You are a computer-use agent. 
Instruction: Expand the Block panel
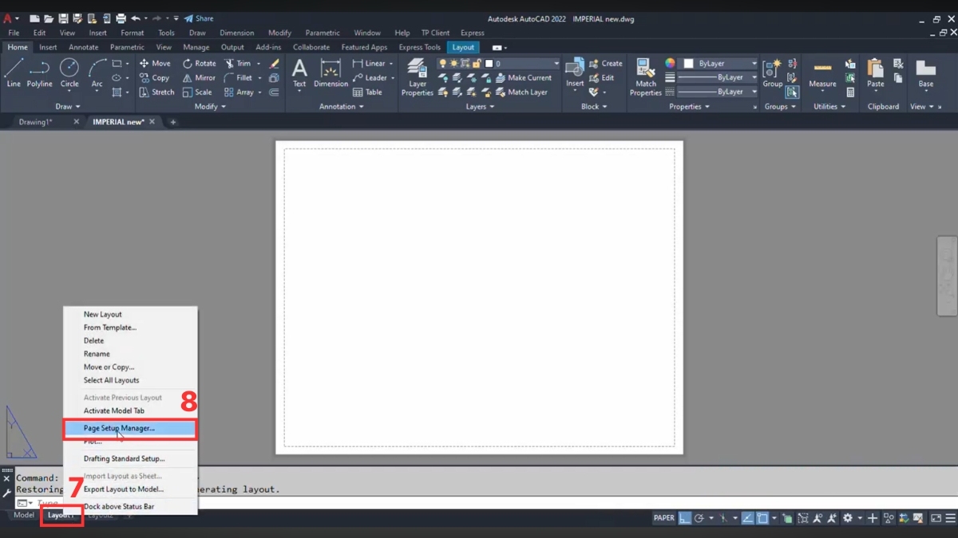point(594,106)
